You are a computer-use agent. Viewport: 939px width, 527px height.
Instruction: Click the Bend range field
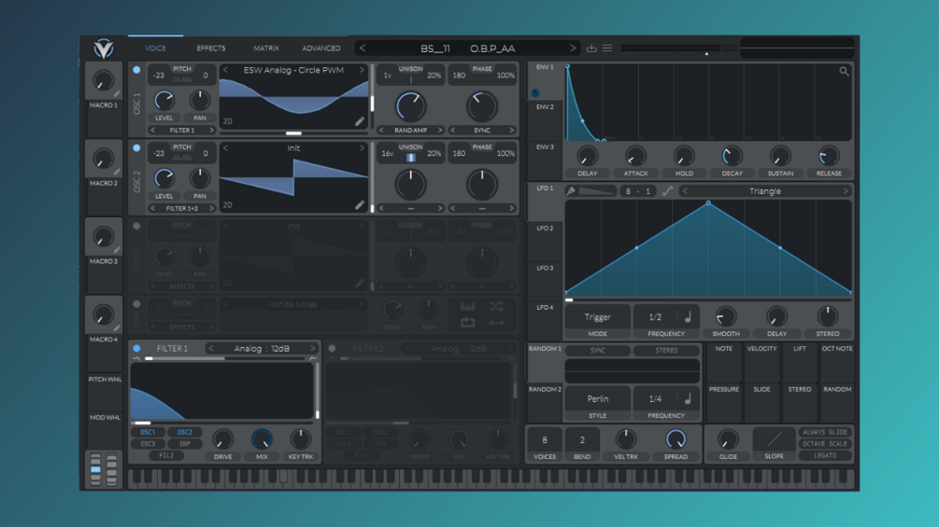click(582, 440)
